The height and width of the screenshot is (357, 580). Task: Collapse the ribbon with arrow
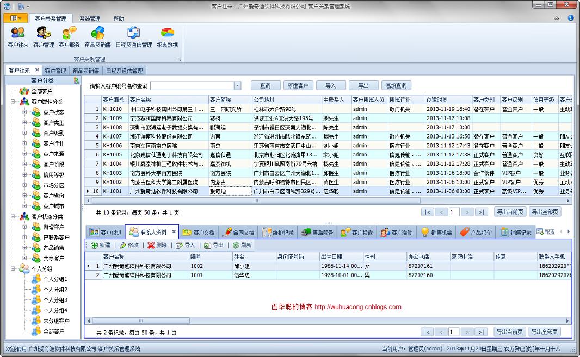(557, 18)
